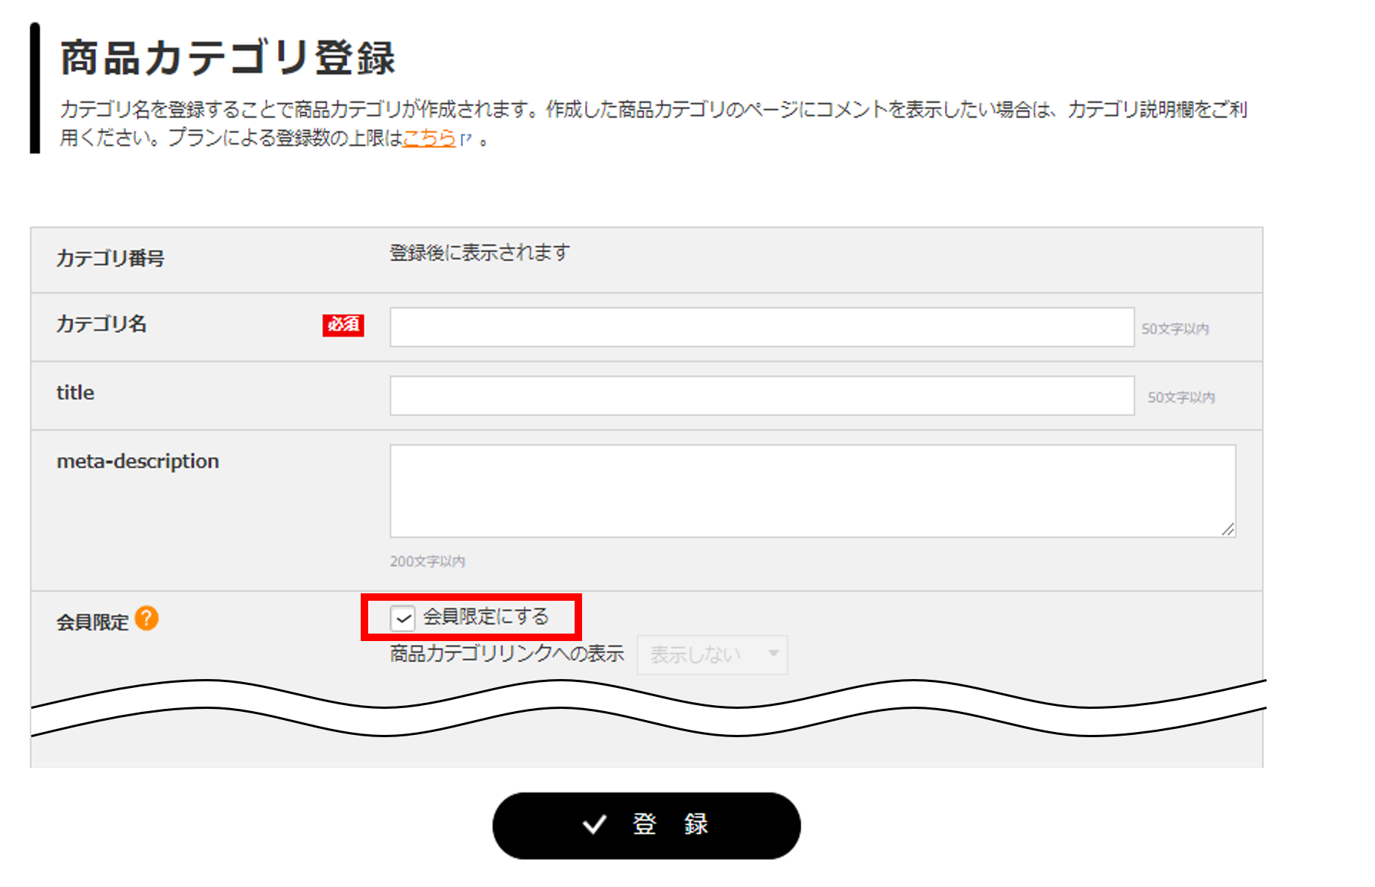Click the dropdown arrow beside 表示しない
This screenshot has width=1375, height=887.
[x=774, y=654]
